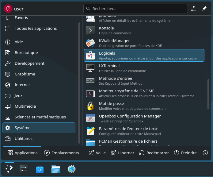This screenshot has width=213, height=177.
Task: Click the Redémarrer button
Action: pos(154,153)
